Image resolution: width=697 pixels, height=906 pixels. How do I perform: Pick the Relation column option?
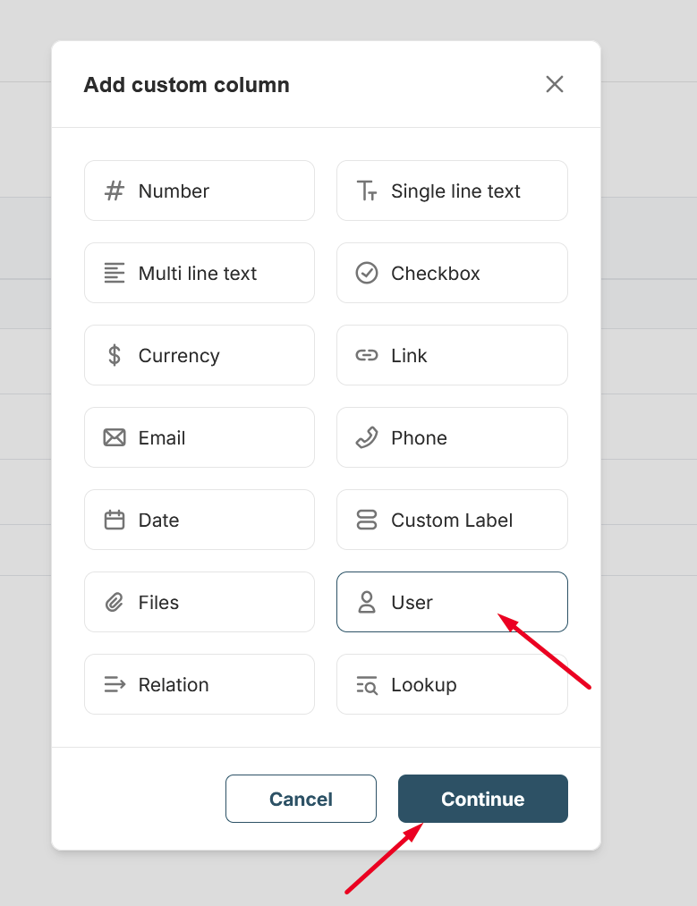point(199,684)
